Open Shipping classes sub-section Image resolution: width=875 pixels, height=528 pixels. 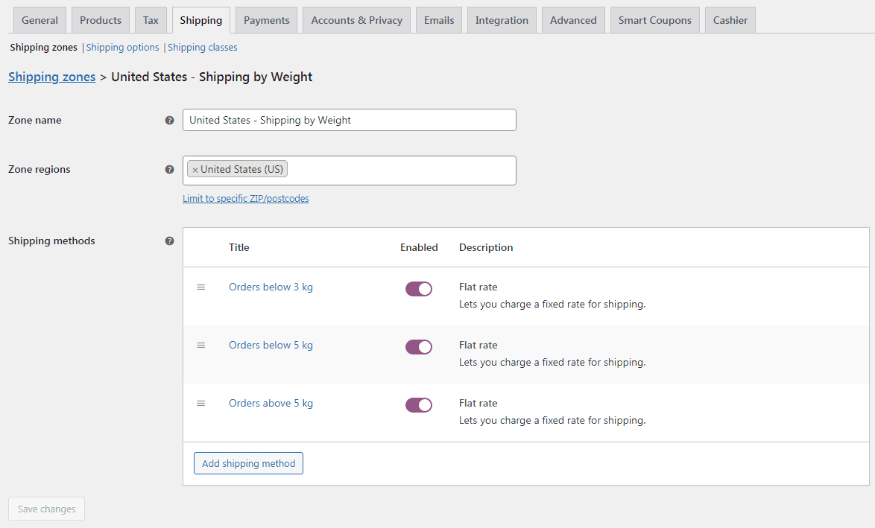(203, 48)
